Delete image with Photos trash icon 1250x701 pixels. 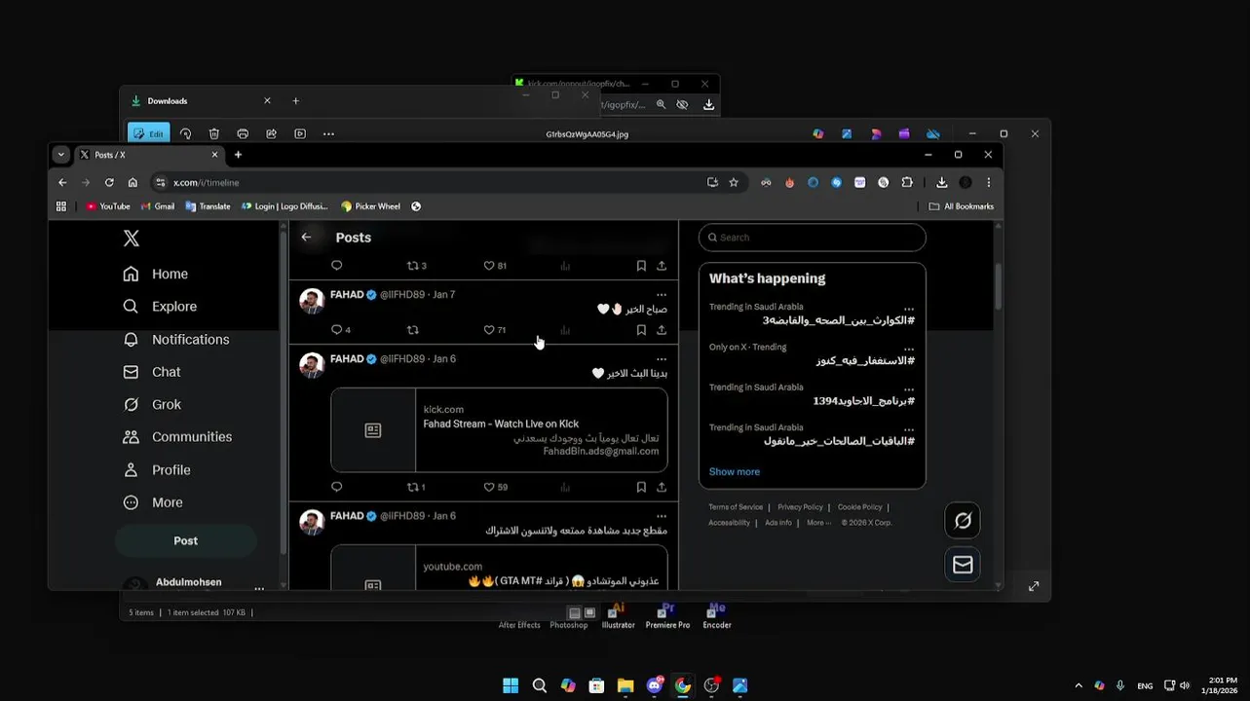214,133
